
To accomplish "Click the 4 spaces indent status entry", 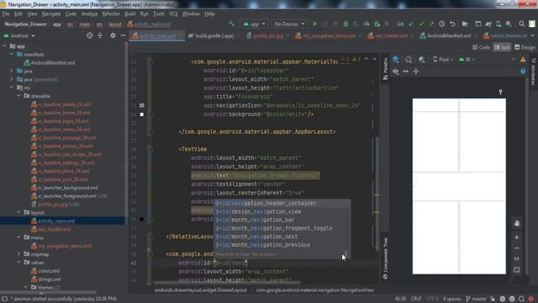I will click(451, 299).
